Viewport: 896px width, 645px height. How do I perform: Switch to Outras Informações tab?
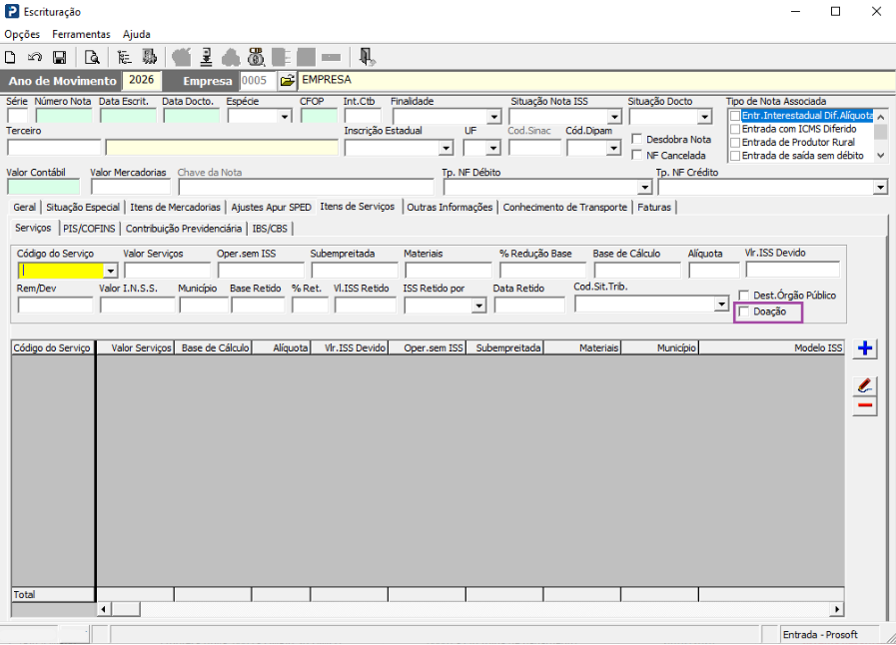coord(449,208)
